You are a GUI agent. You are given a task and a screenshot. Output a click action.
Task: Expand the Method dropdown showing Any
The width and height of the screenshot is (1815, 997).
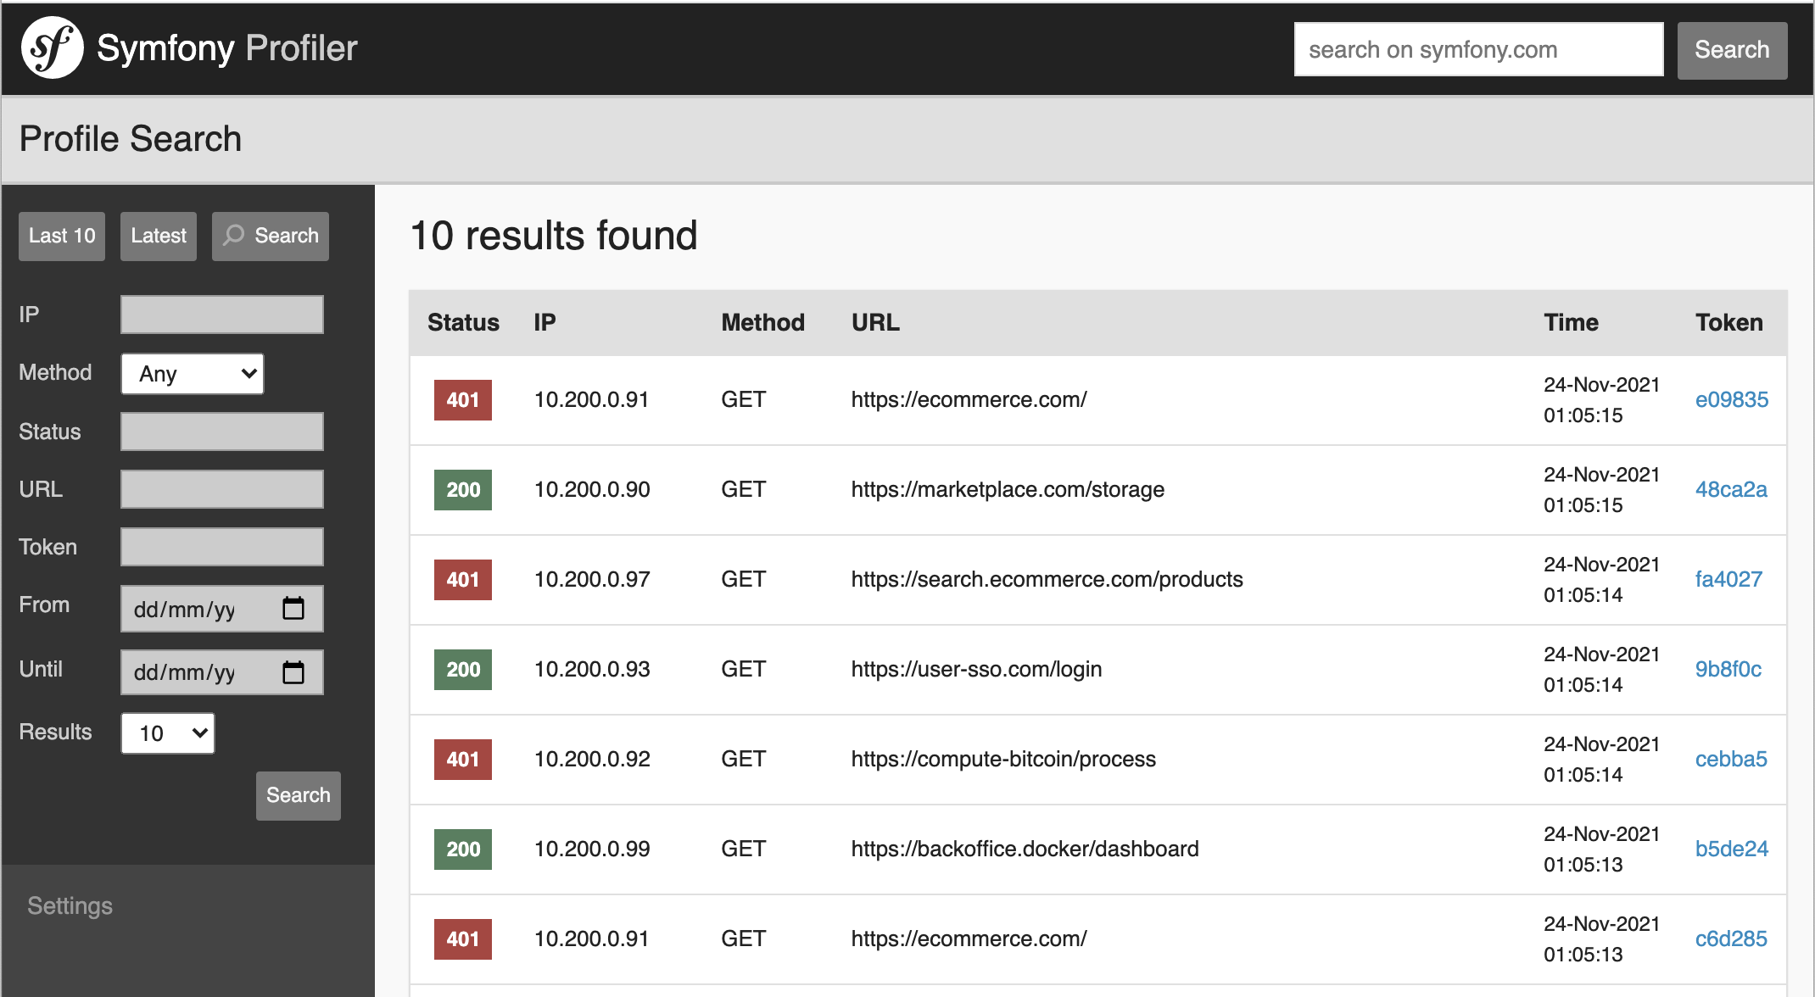[x=193, y=374]
